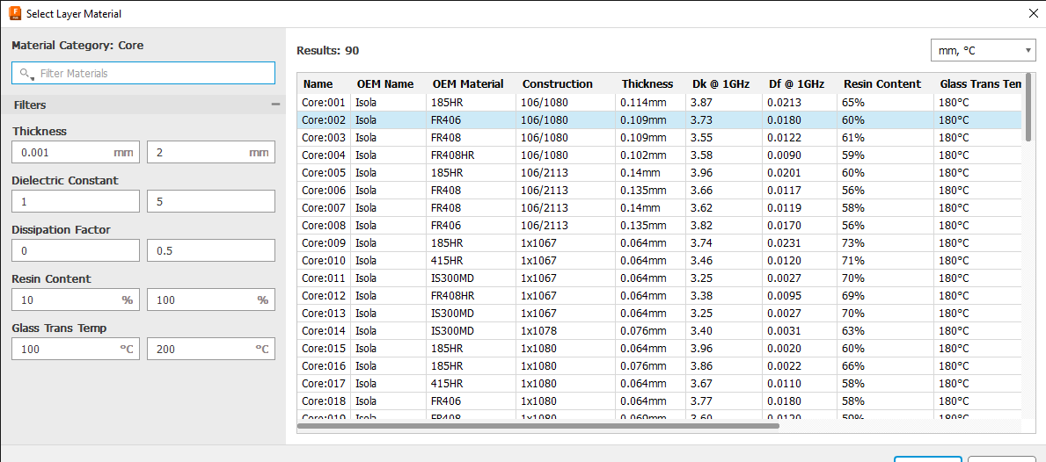The height and width of the screenshot is (462, 1046).
Task: Select row Core:017
Action: 659,384
